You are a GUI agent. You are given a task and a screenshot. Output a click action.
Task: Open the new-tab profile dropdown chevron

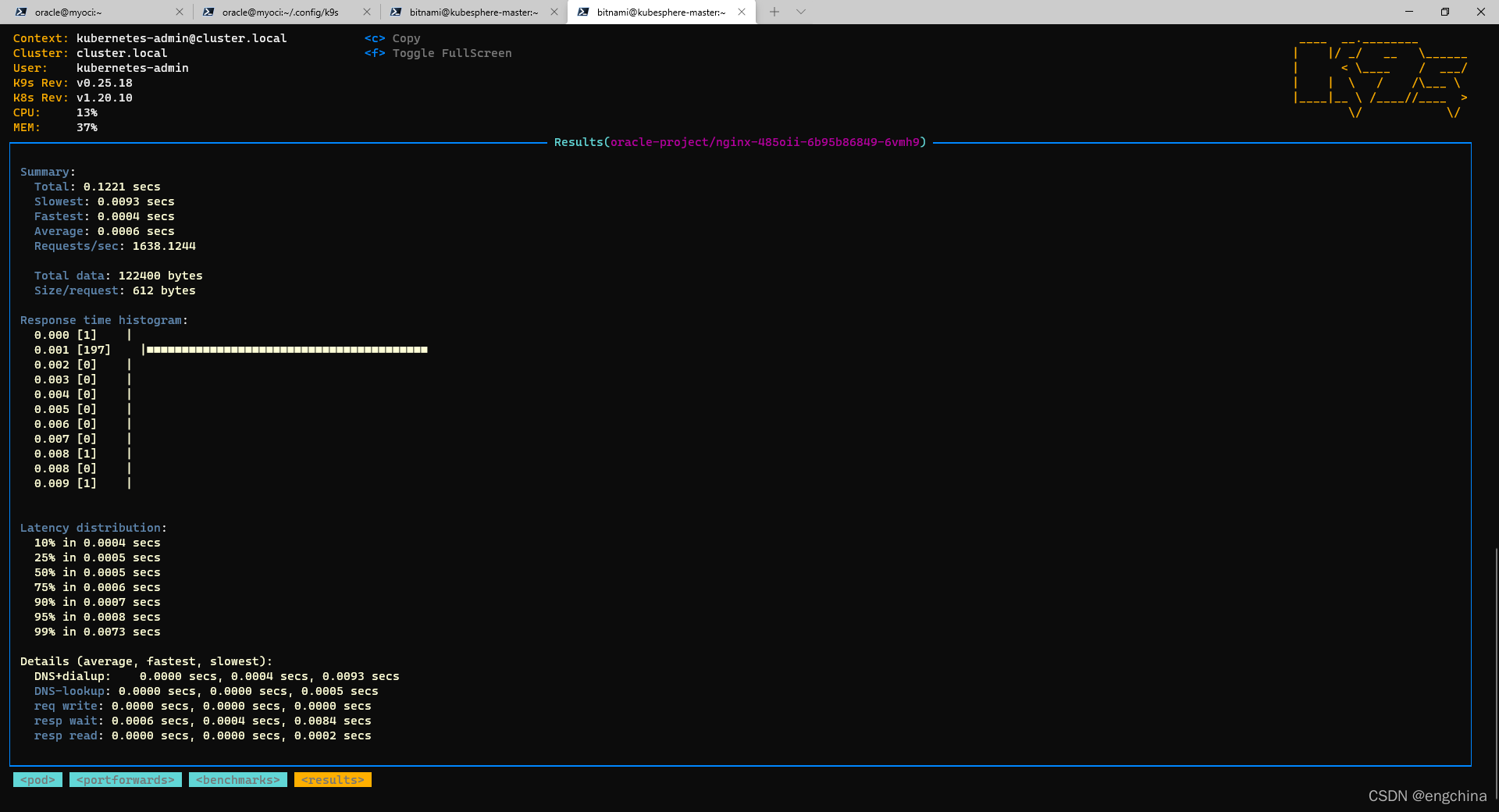(801, 12)
